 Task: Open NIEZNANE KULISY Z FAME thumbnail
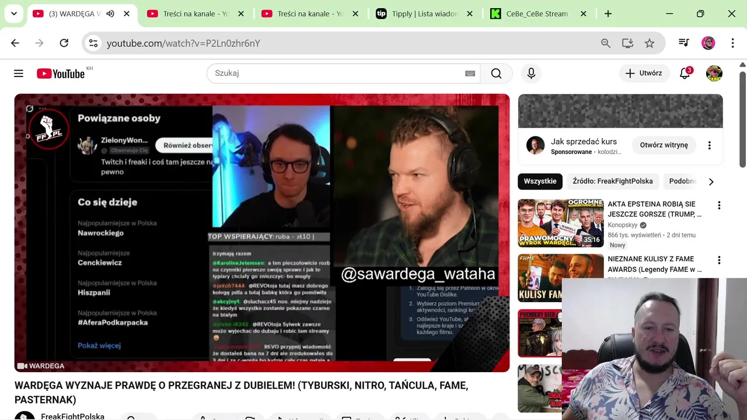click(561, 278)
